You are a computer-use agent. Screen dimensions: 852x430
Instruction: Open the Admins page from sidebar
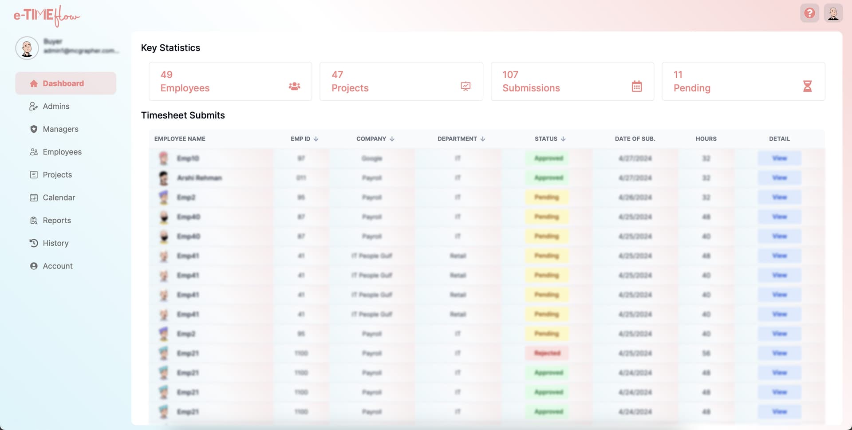coord(56,106)
